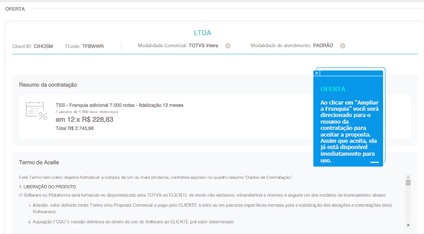Click scrollbar down arrow in Termo de Aceite
Viewport: 424px width, 234px height.
tap(408, 226)
